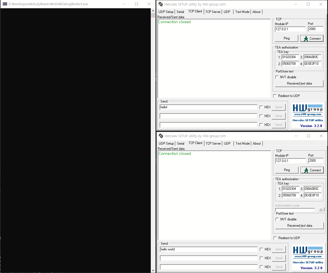This screenshot has height=273, width=328.
Task: Click 'Connection closed' text in bottom window
Action: click(175, 153)
